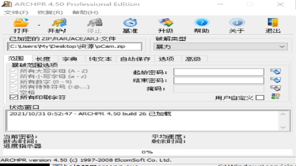This screenshot has width=296, height=166.
Task: Click the status window scroll-down arrow
Action: click(x=283, y=127)
